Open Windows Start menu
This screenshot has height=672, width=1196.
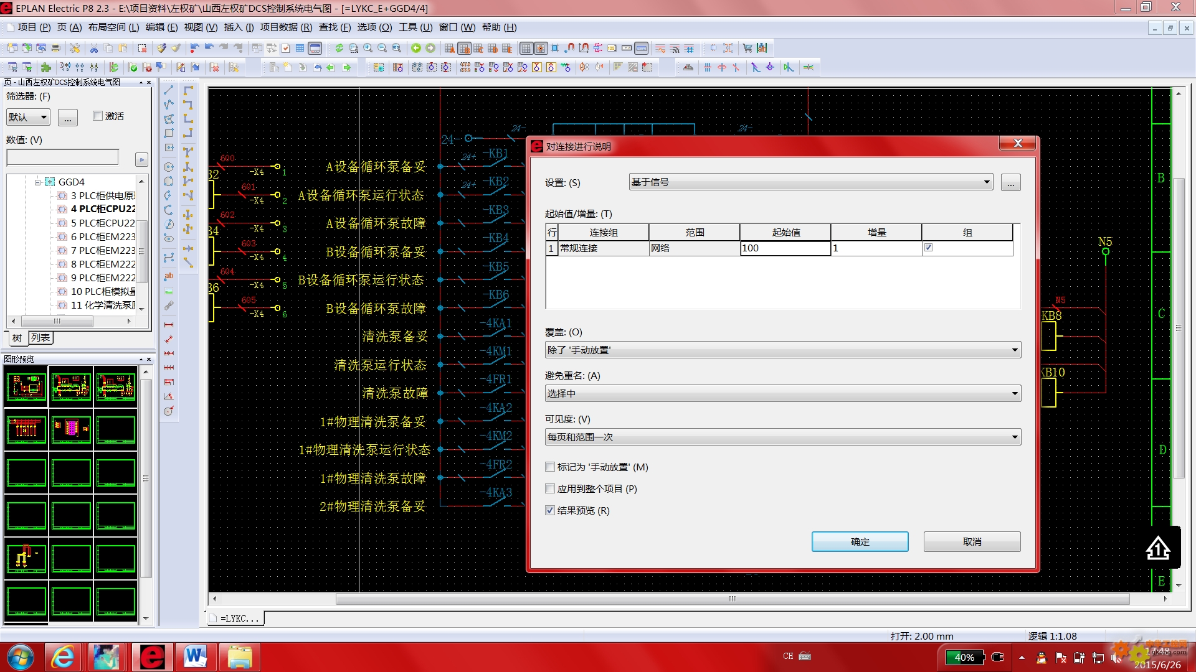[x=21, y=657]
